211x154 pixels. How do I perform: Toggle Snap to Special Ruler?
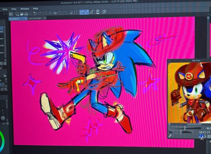[86, 12]
